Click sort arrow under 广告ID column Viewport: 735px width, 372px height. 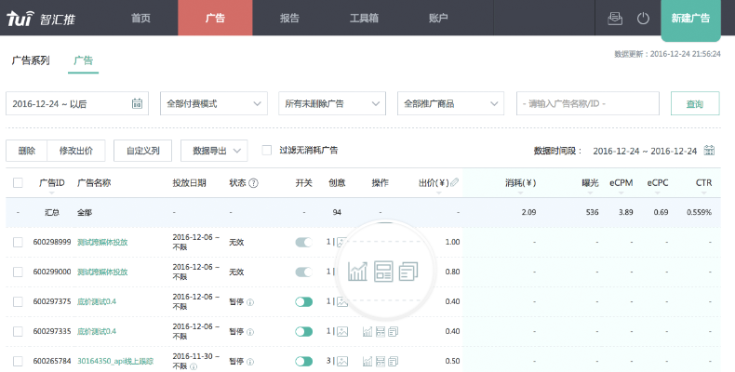[51, 193]
